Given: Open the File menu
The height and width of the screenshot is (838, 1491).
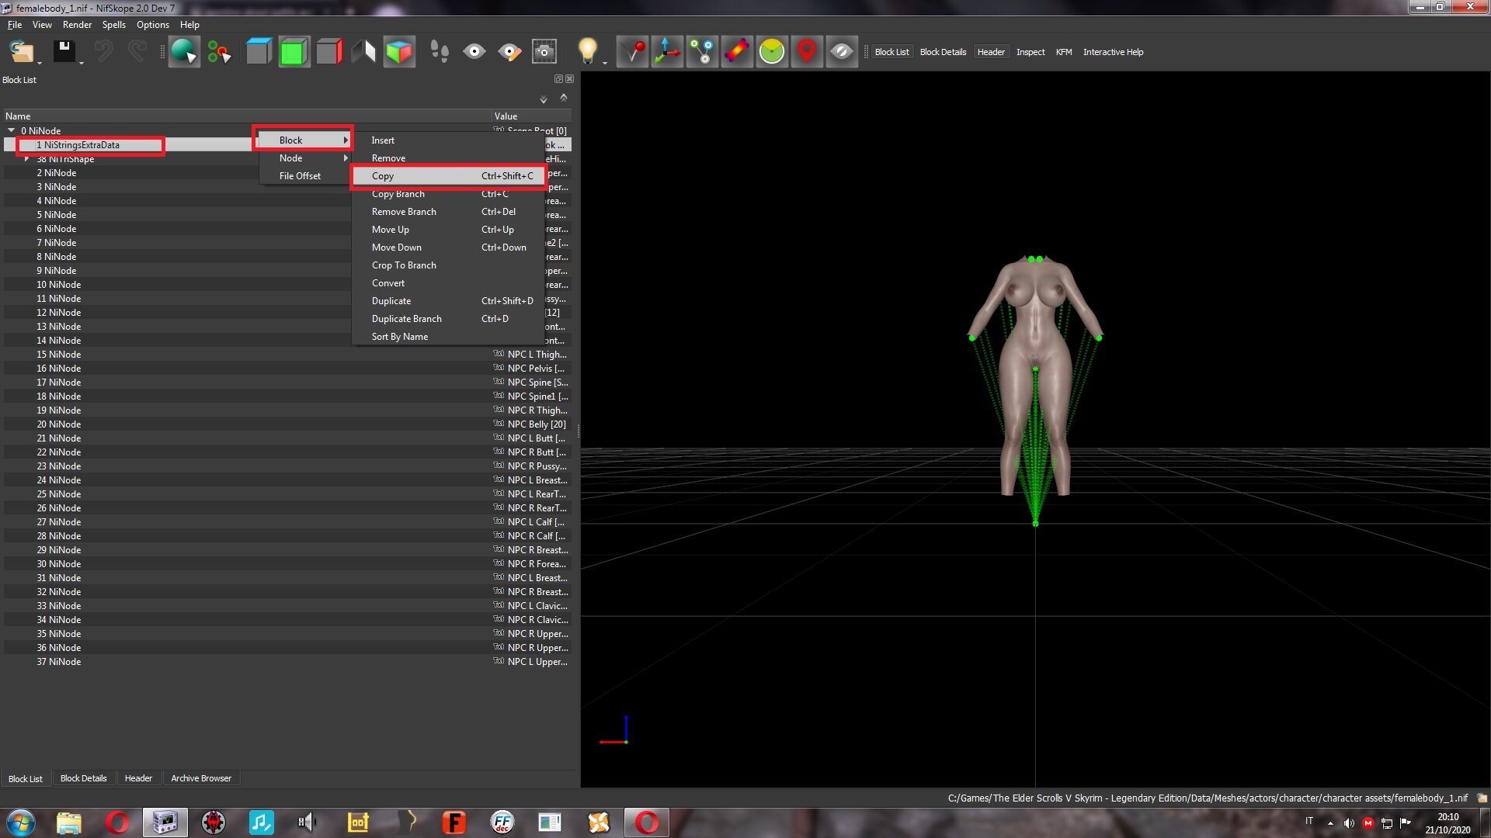Looking at the screenshot, I should pos(15,25).
